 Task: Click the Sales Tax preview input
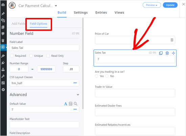pyautogui.click(x=135, y=59)
